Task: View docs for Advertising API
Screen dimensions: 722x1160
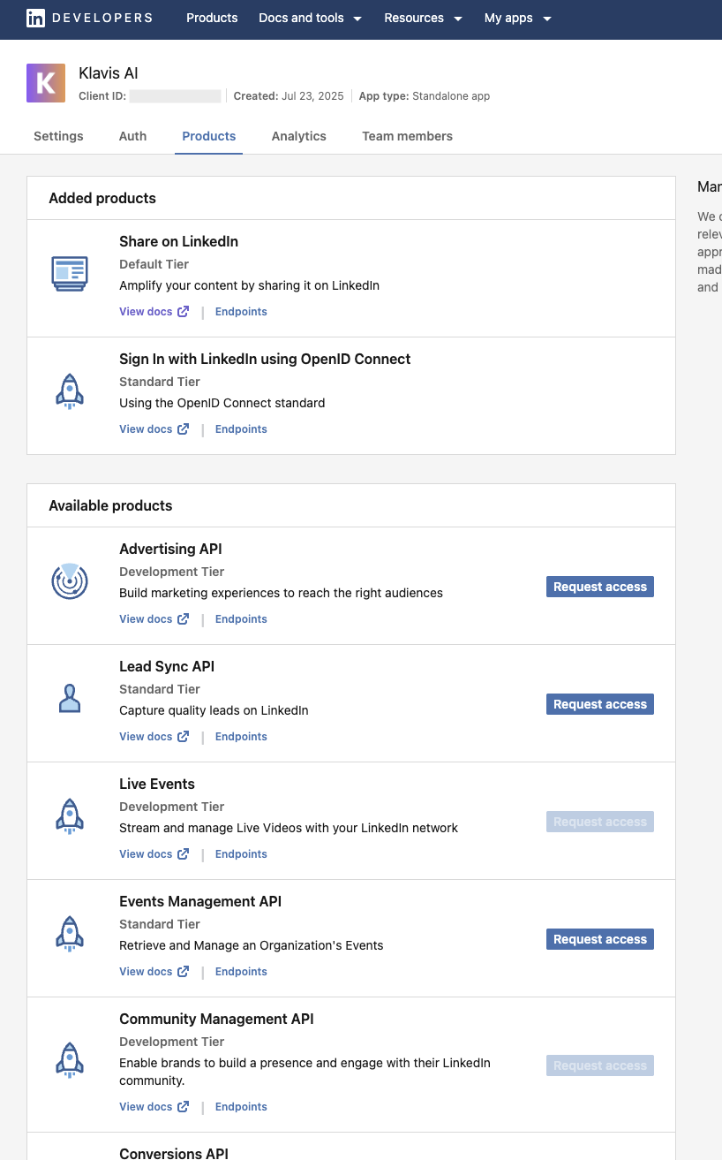Action: (154, 619)
